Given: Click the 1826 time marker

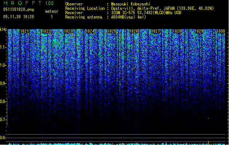Looking at the screenshot, I should [x=134, y=31].
